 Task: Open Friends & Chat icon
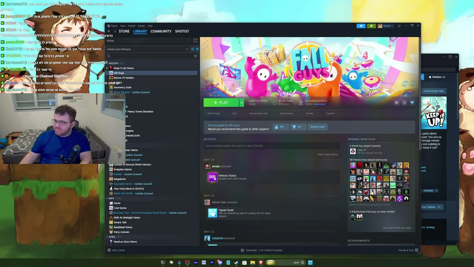(417, 250)
